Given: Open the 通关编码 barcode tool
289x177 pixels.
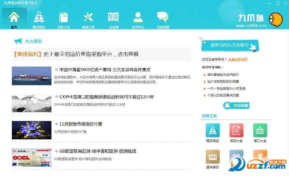Looking at the screenshot, I should (212, 157).
